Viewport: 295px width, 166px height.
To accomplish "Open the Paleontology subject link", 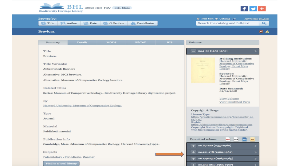I will click(x=53, y=157).
